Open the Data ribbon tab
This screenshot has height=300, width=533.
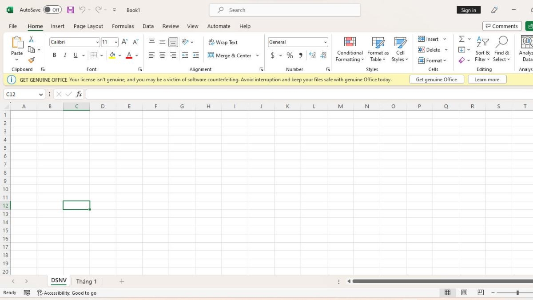[x=148, y=26]
